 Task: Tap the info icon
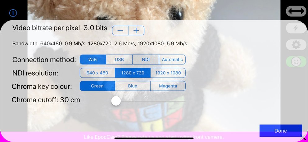tap(13, 13)
